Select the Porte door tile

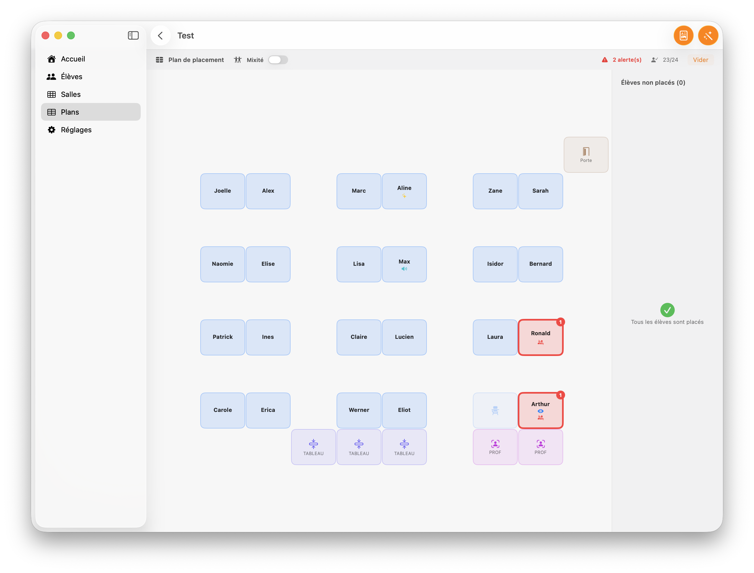point(586,155)
